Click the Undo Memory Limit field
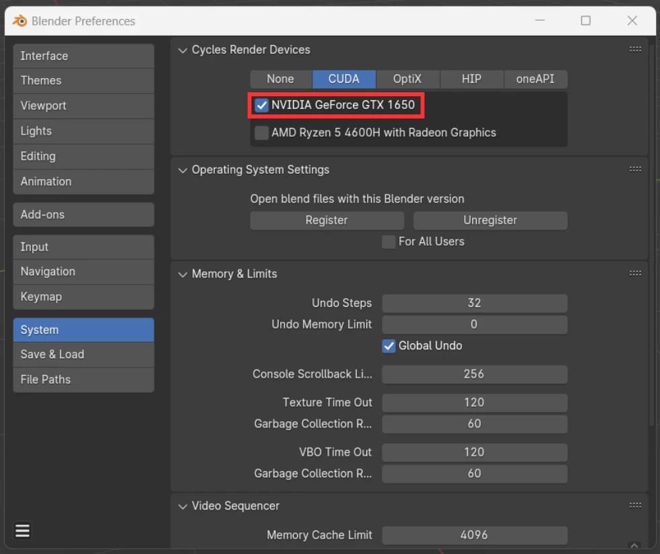 point(474,324)
